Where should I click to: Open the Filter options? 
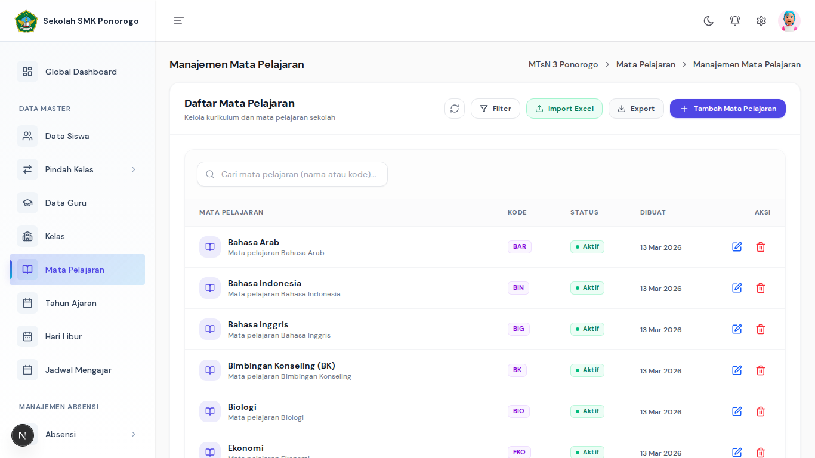495,109
